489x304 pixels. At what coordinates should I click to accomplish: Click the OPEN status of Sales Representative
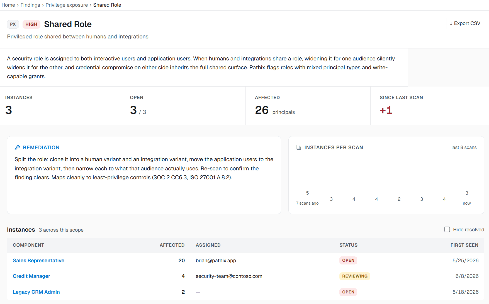(x=348, y=260)
